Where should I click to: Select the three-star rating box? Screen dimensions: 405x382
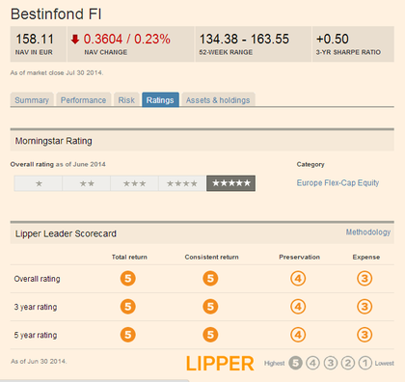tap(134, 183)
